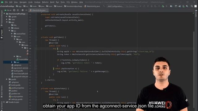Open the Refactor menu
Viewport: 198px width, 111px height.
[45, 2]
